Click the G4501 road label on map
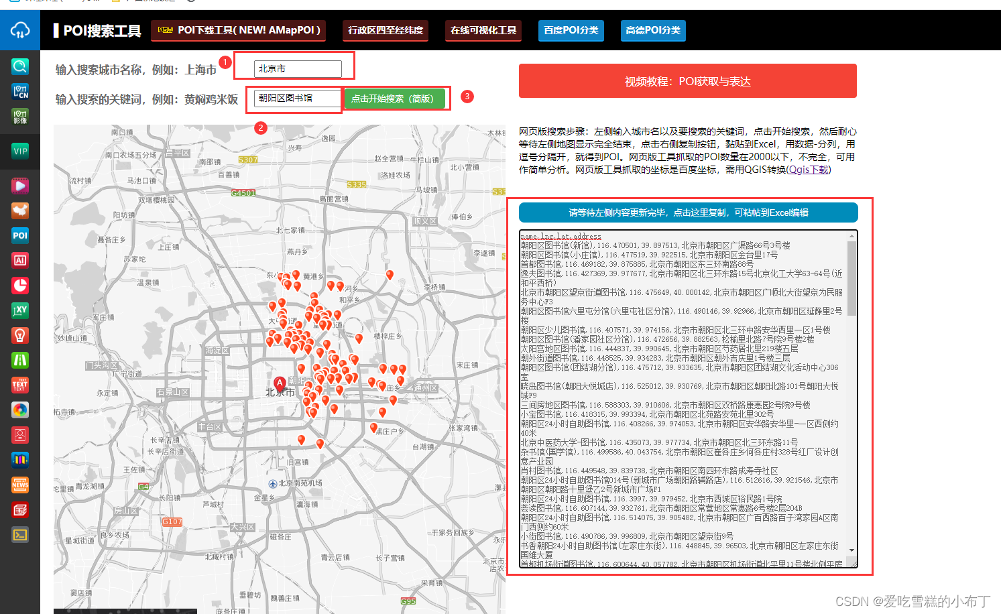This screenshot has width=1001, height=614. (243, 193)
